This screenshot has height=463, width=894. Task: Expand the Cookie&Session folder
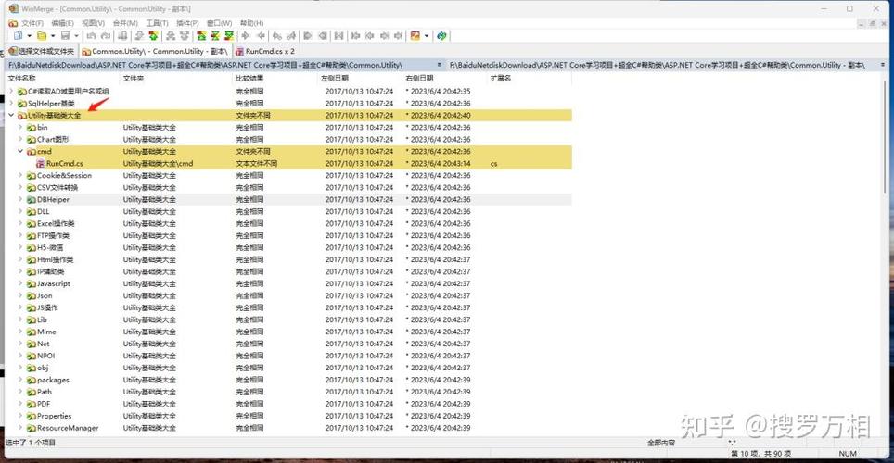click(20, 175)
